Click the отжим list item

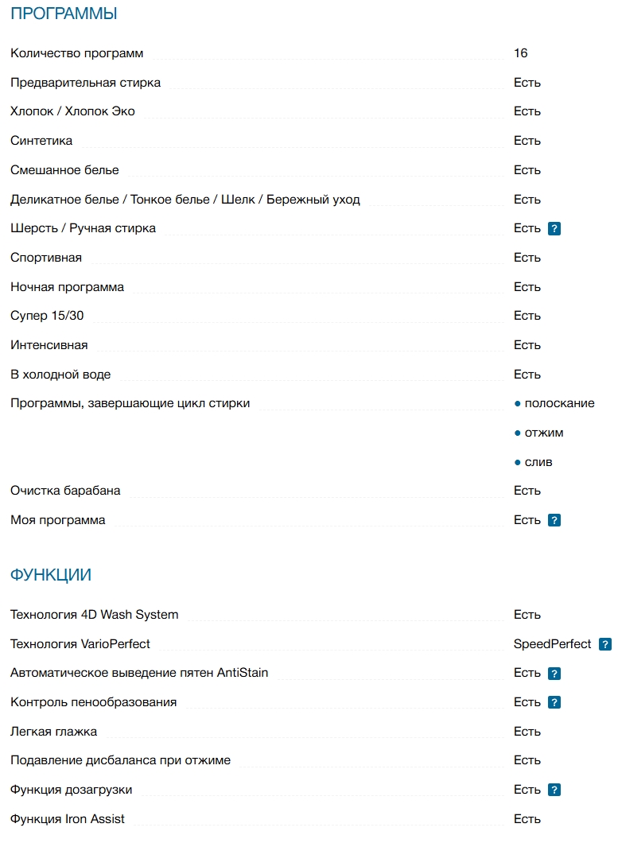544,433
